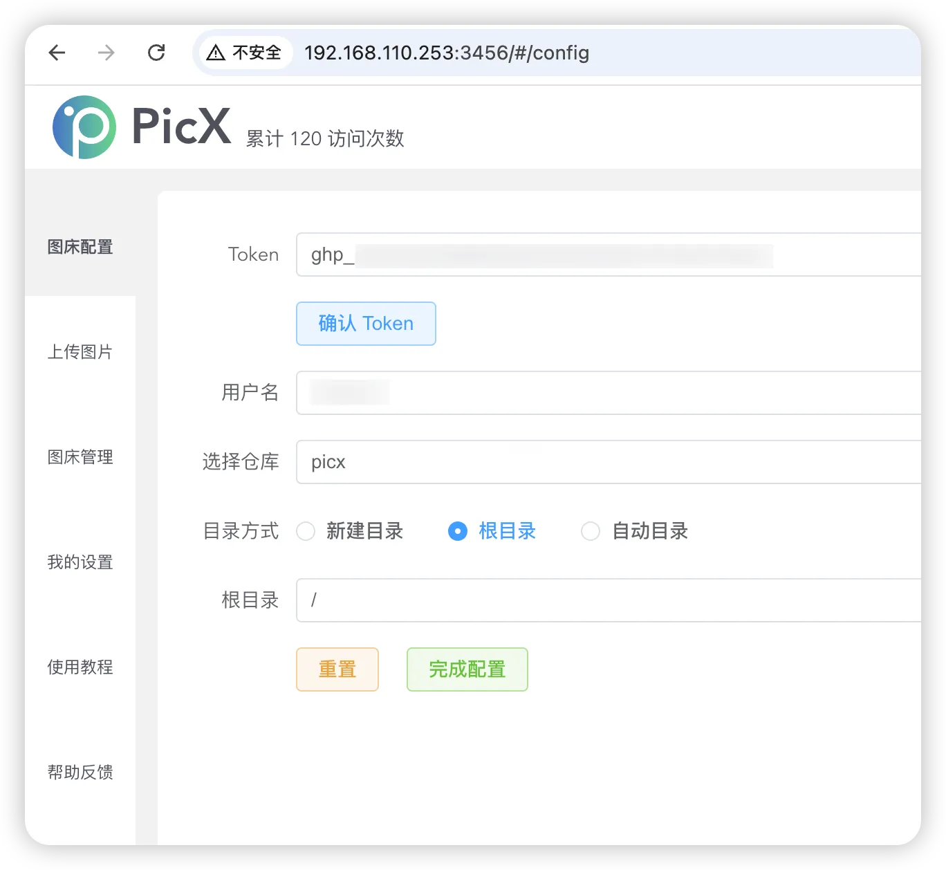
Task: Click the Token input field
Action: click(x=609, y=254)
